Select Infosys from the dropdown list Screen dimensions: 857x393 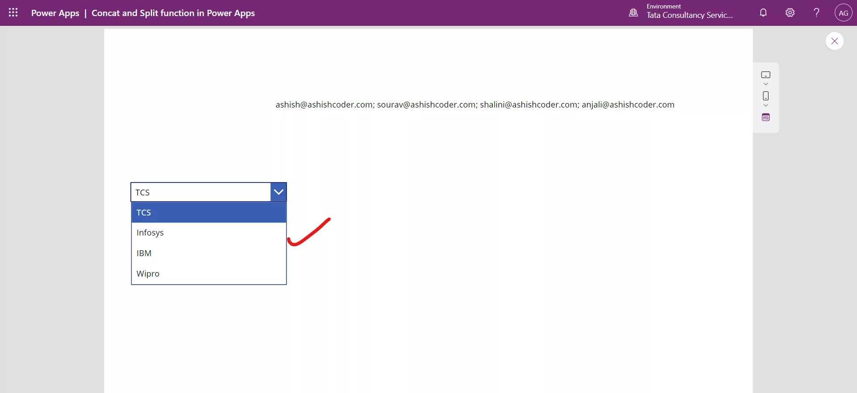coord(209,233)
